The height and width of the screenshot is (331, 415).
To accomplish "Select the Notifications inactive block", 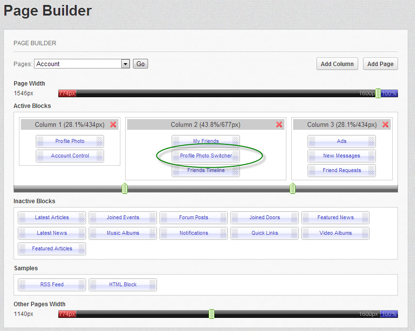I will (x=194, y=233).
